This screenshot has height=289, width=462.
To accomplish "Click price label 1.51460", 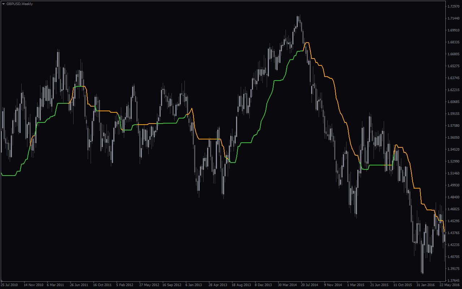I will pyautogui.click(x=453, y=173).
